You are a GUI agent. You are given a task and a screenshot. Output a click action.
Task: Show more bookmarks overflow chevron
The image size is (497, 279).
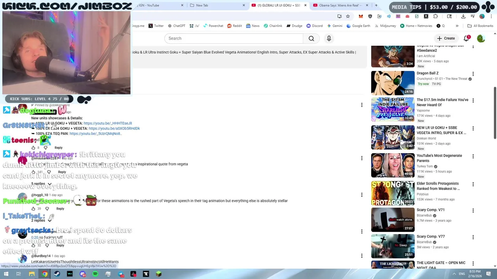pos(457,26)
